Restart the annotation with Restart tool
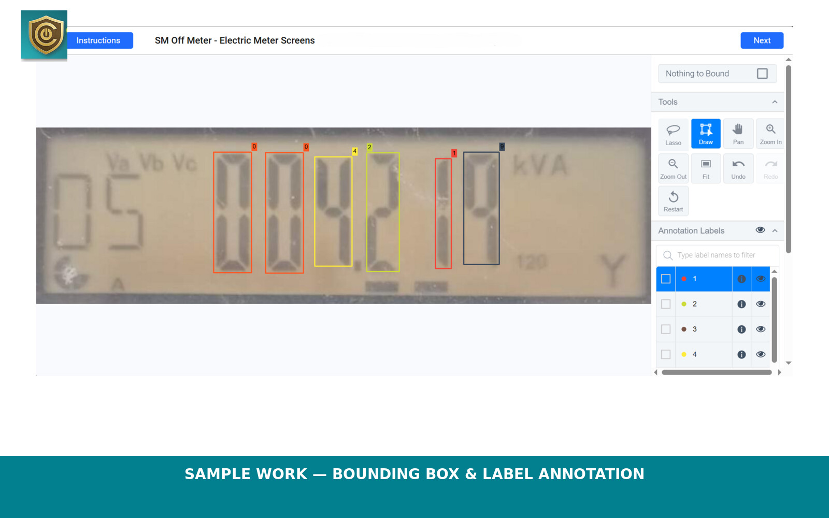 click(673, 201)
